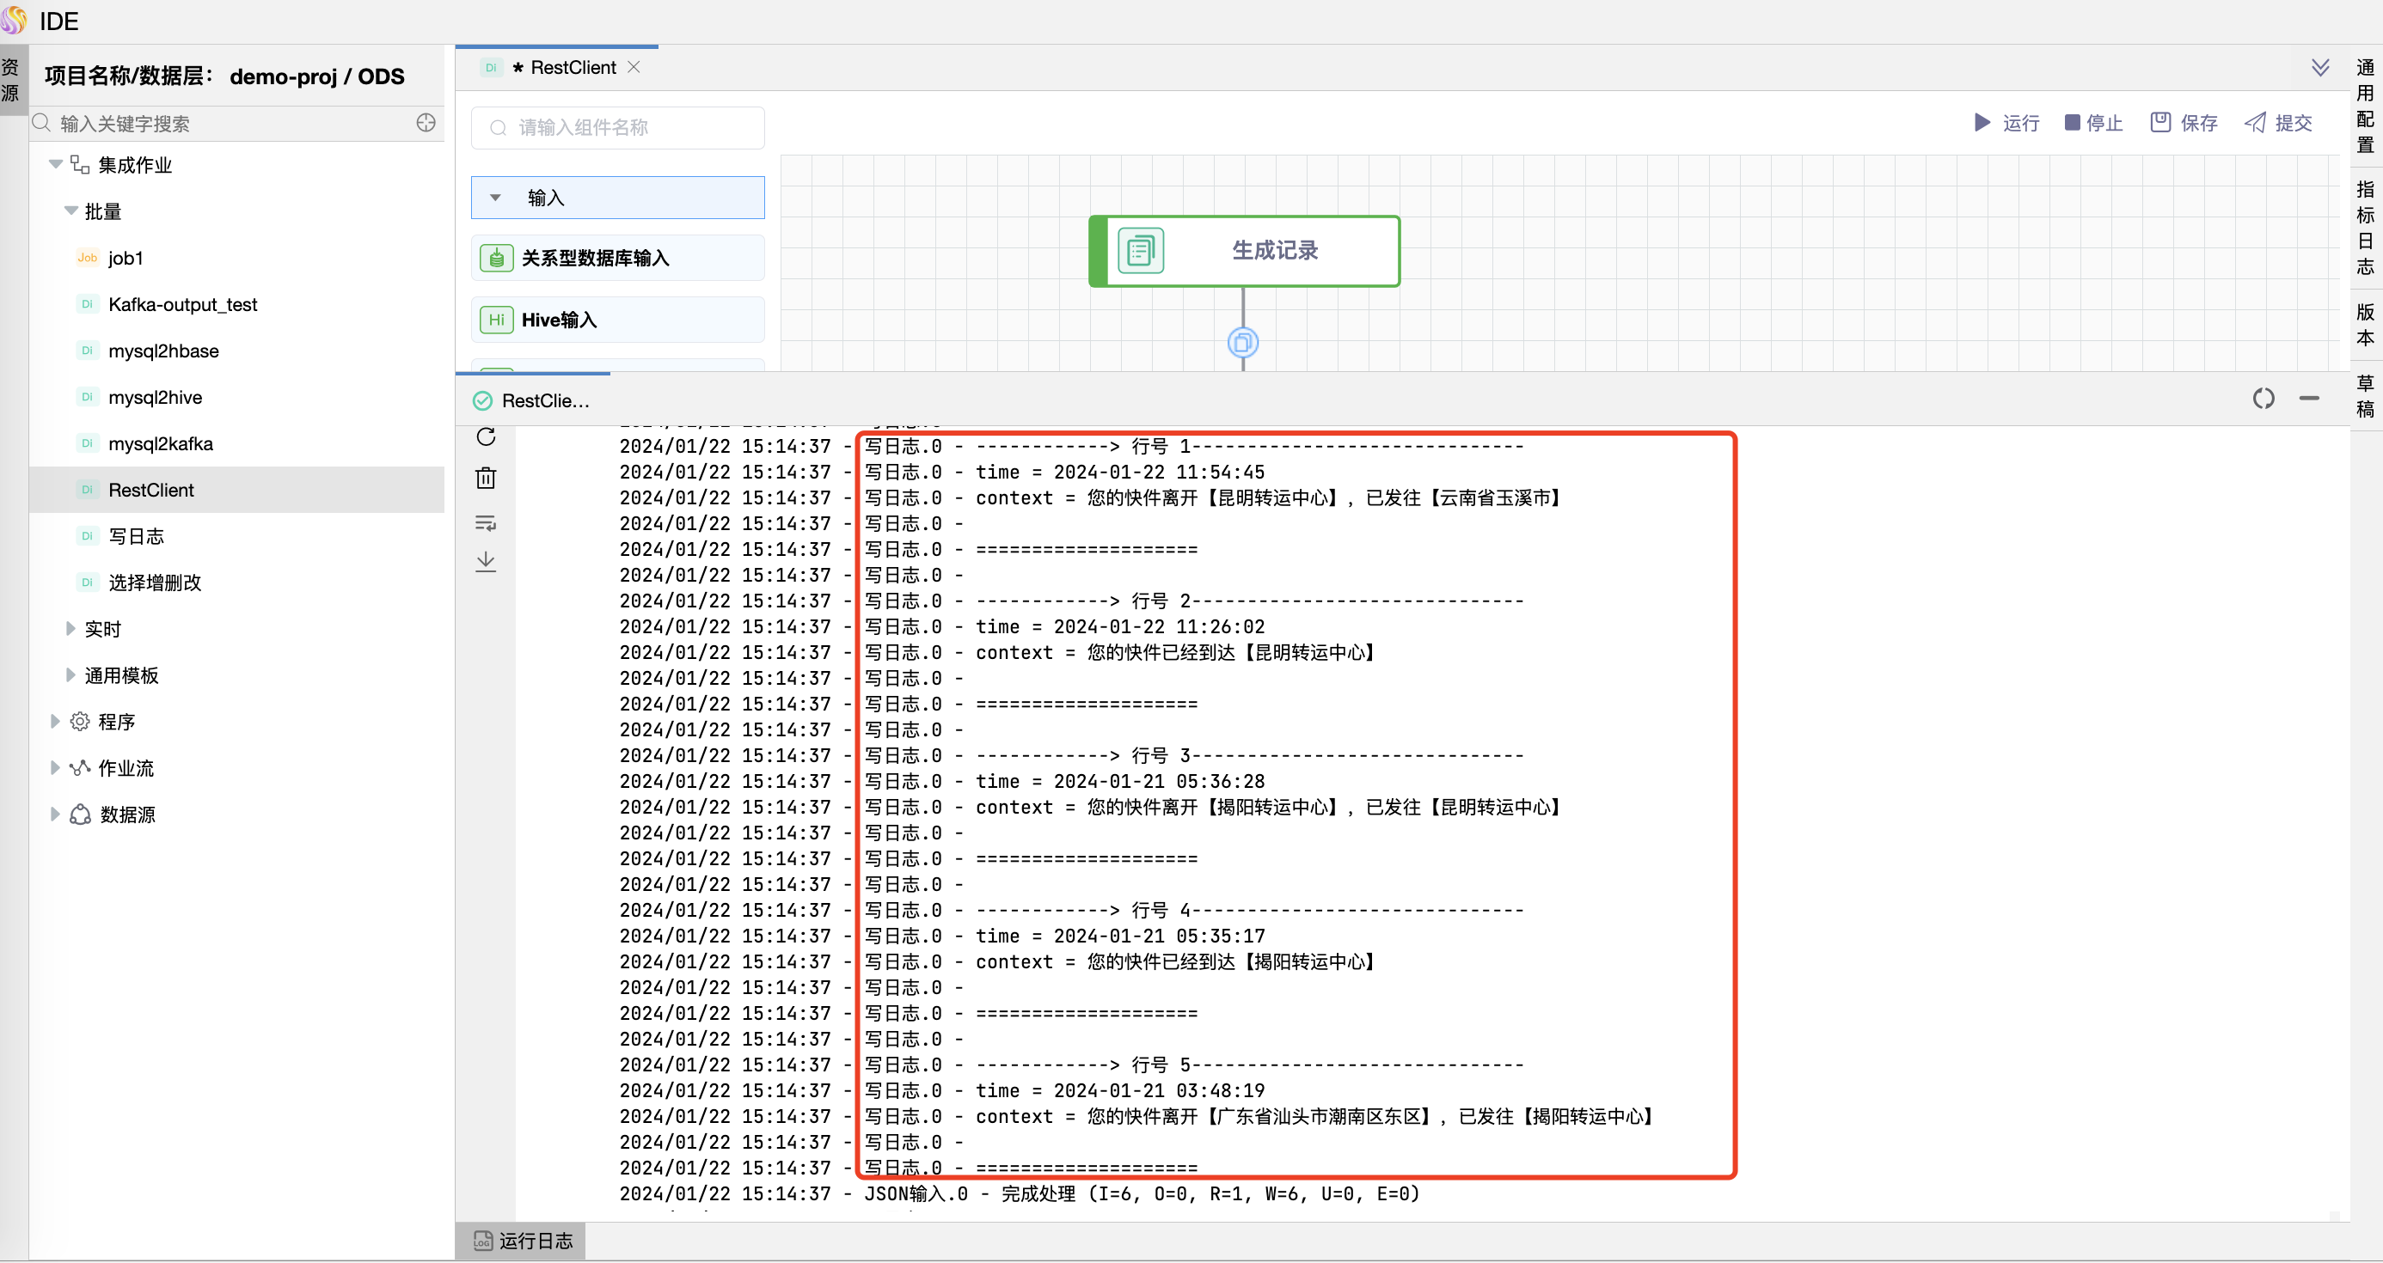Click the loading spinner in the log panel header

[x=2264, y=399]
